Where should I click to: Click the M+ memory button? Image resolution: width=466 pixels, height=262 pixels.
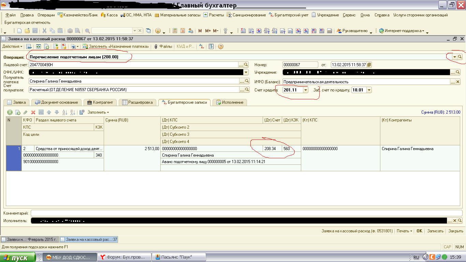pos(208,31)
